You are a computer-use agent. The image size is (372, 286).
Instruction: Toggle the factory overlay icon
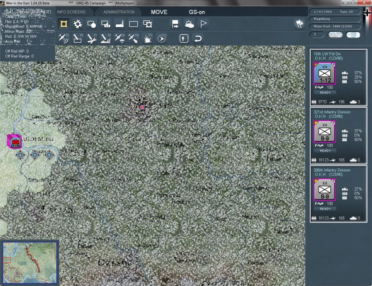pos(120,24)
